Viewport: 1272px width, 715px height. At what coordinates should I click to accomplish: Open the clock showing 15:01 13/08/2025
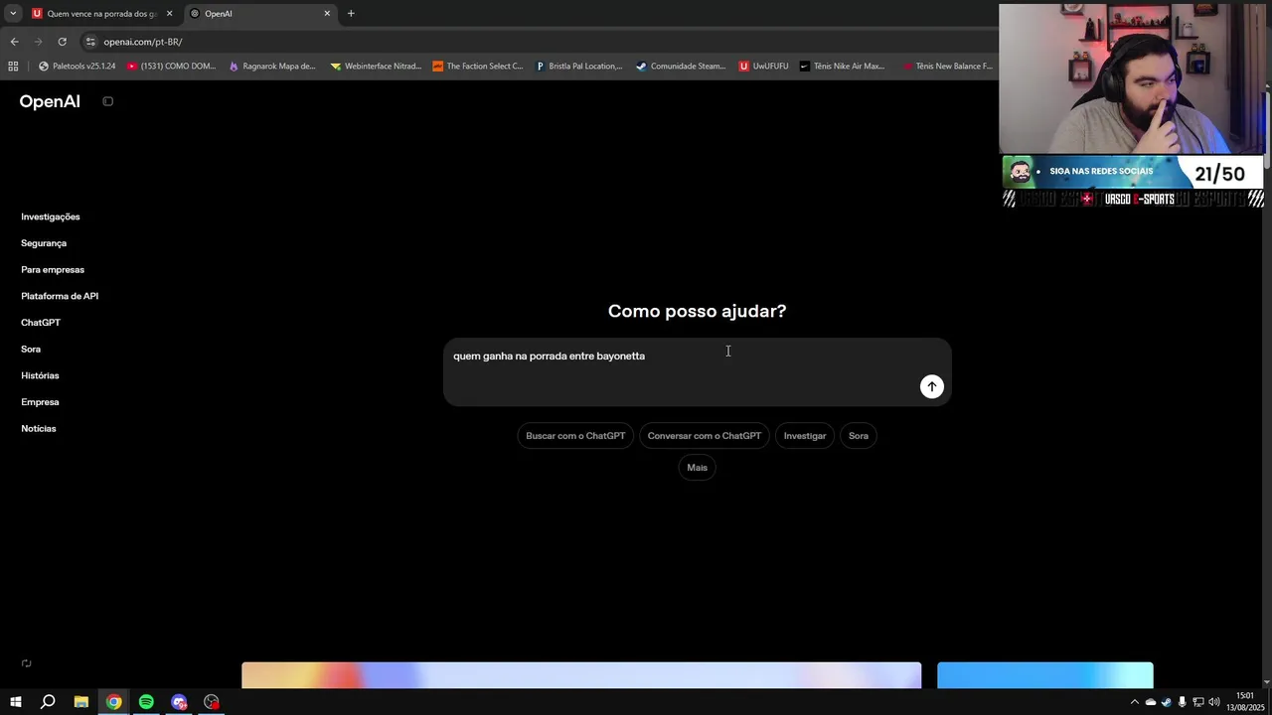(1245, 701)
